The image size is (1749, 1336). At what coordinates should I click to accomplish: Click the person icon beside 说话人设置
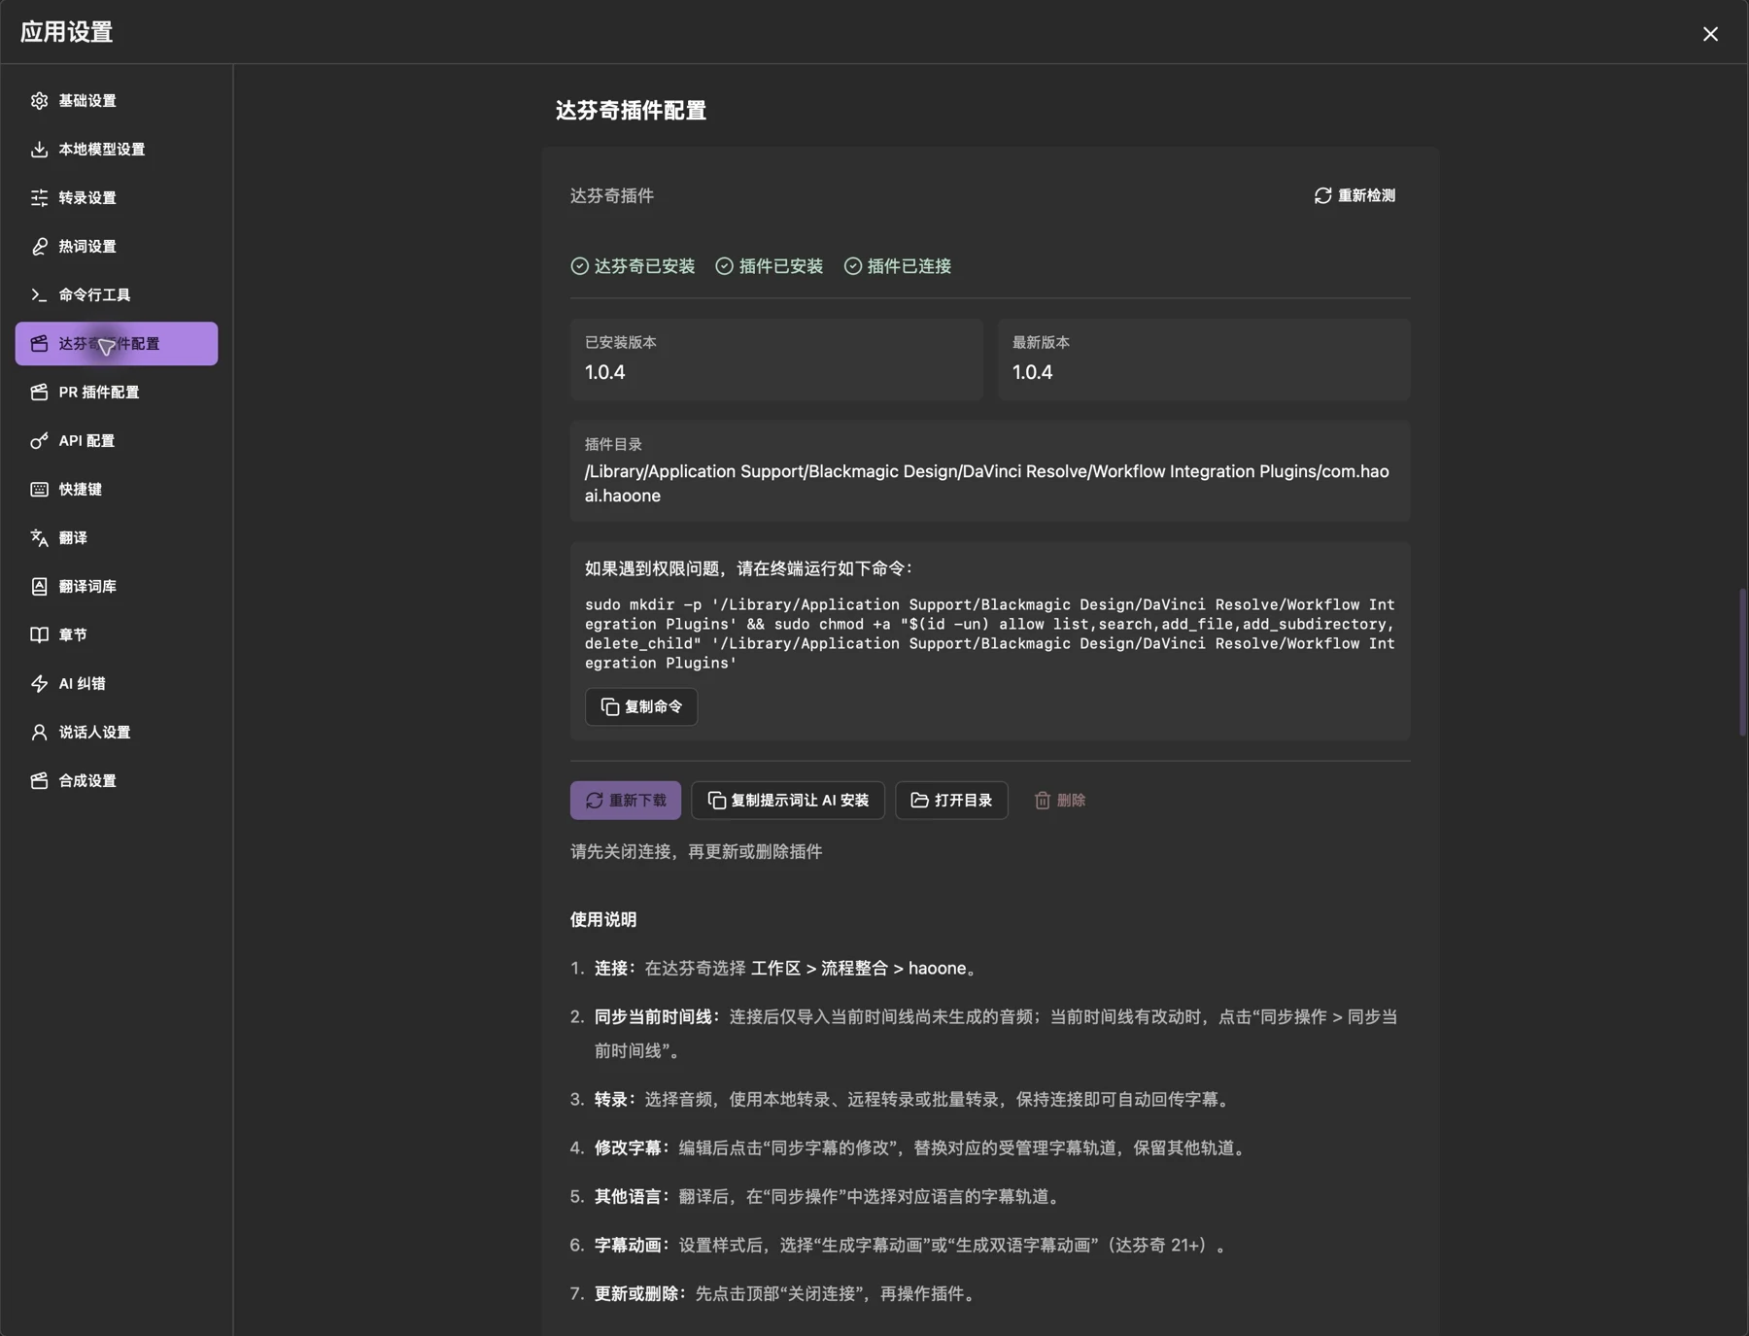[39, 733]
